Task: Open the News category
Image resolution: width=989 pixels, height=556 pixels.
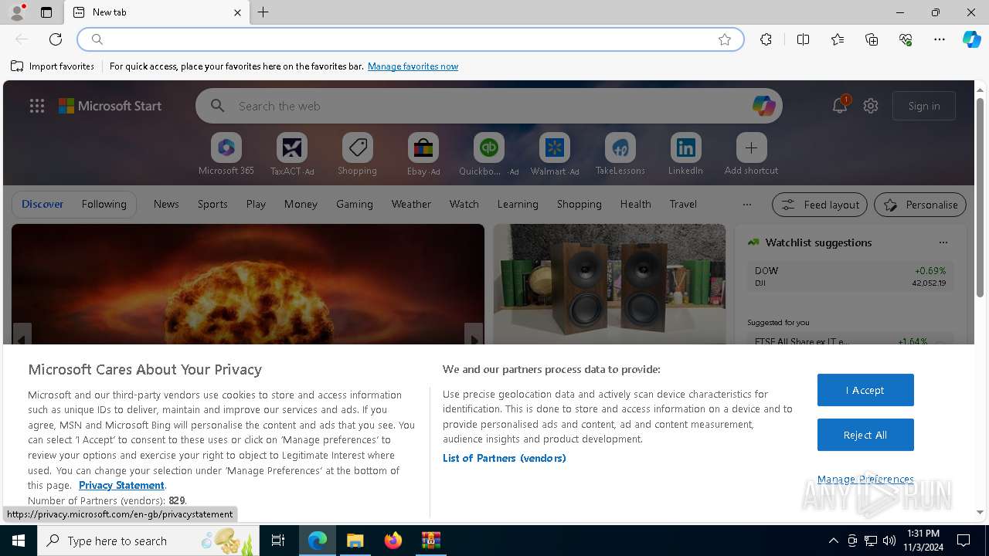Action: tap(166, 204)
